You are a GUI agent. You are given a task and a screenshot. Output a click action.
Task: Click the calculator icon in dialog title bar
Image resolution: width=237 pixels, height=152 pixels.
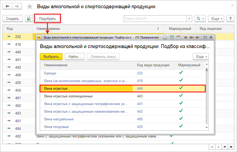click(172, 37)
